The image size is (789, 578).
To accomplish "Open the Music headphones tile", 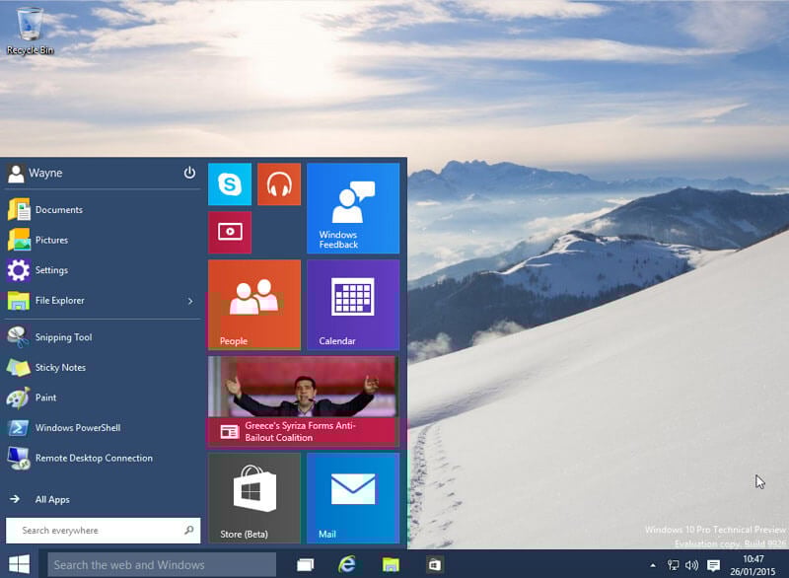I will (279, 184).
